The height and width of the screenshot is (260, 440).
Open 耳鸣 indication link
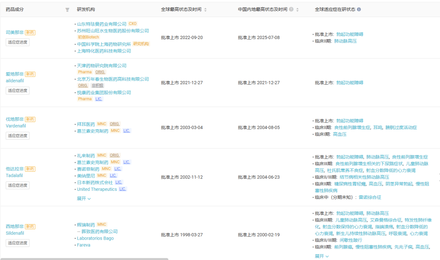tap(378, 127)
